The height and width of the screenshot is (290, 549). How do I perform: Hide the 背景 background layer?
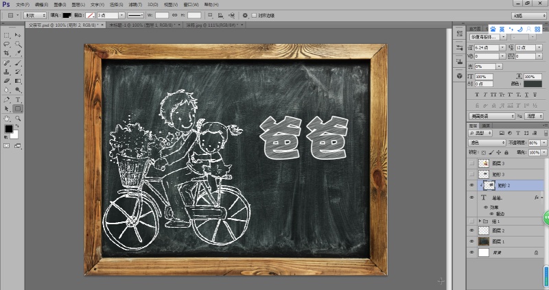click(472, 252)
